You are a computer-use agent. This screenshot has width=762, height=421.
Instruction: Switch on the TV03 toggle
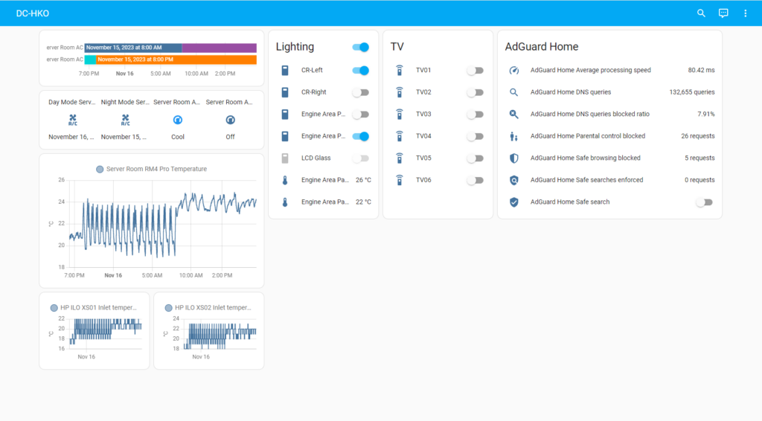475,115
